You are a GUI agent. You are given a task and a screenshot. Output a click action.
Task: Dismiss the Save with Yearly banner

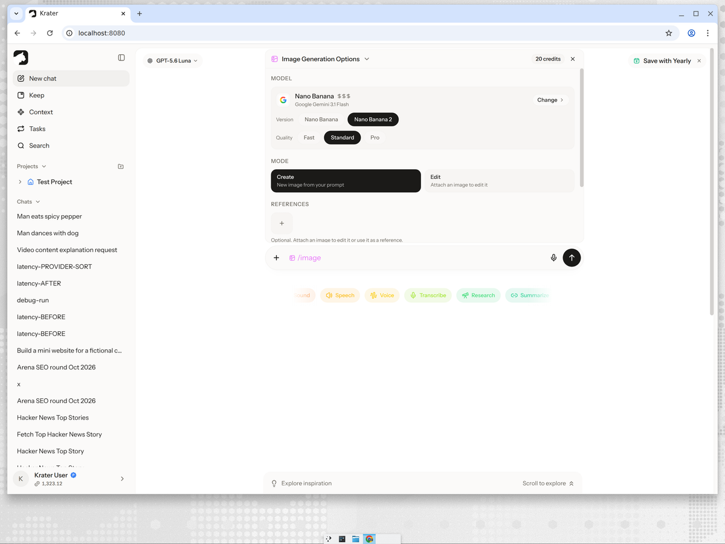(699, 61)
